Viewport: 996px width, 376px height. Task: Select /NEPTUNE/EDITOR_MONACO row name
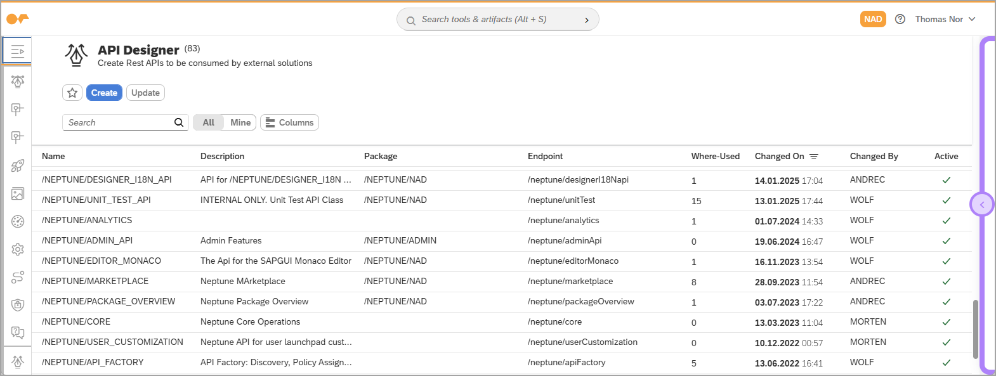pyautogui.click(x=102, y=261)
